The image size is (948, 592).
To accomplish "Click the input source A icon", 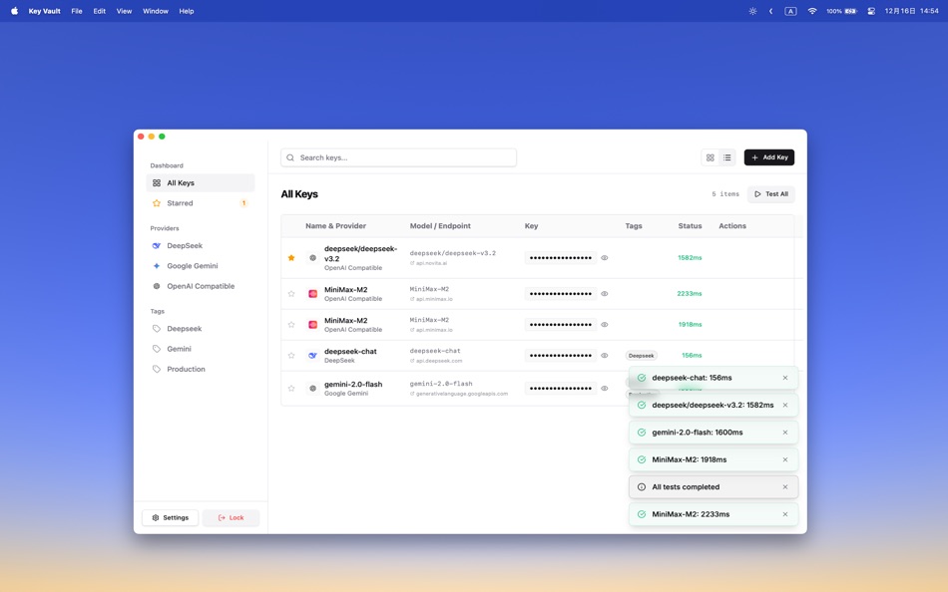I will tap(790, 11).
